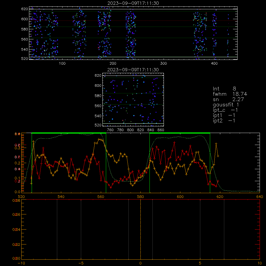Click the -10 x-axis label of the bottom plot
Viewport: 266px width, 266px height.
pyautogui.click(x=21, y=263)
